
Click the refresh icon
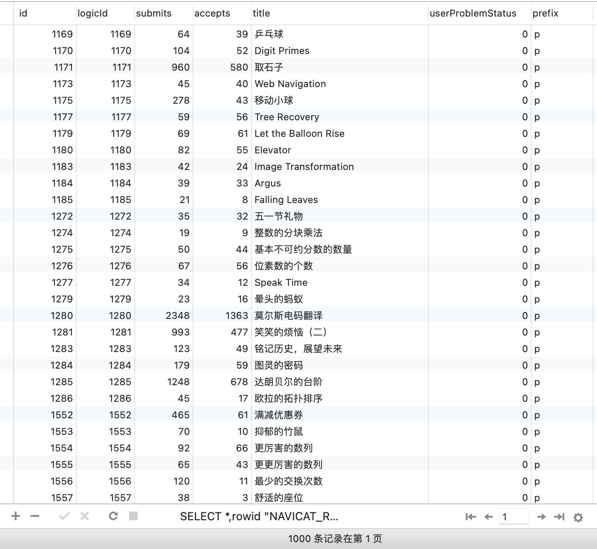click(x=113, y=516)
